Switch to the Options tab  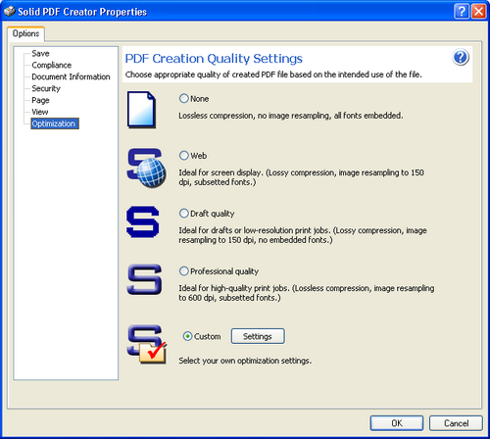click(25, 33)
